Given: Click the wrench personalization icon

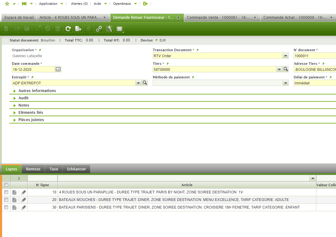Looking at the screenshot, I should [109, 29].
